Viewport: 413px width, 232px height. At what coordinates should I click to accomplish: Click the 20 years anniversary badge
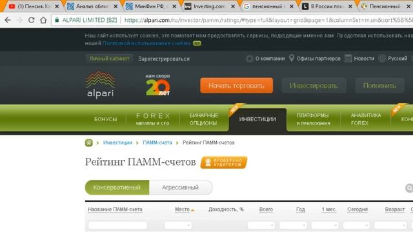point(157,84)
